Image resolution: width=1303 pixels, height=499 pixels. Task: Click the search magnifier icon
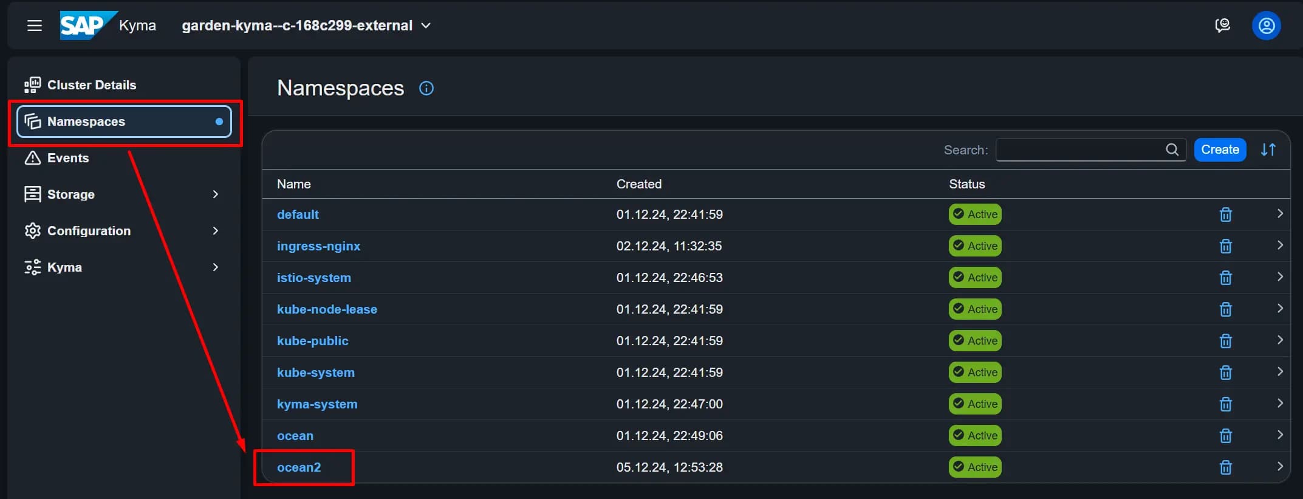tap(1172, 150)
